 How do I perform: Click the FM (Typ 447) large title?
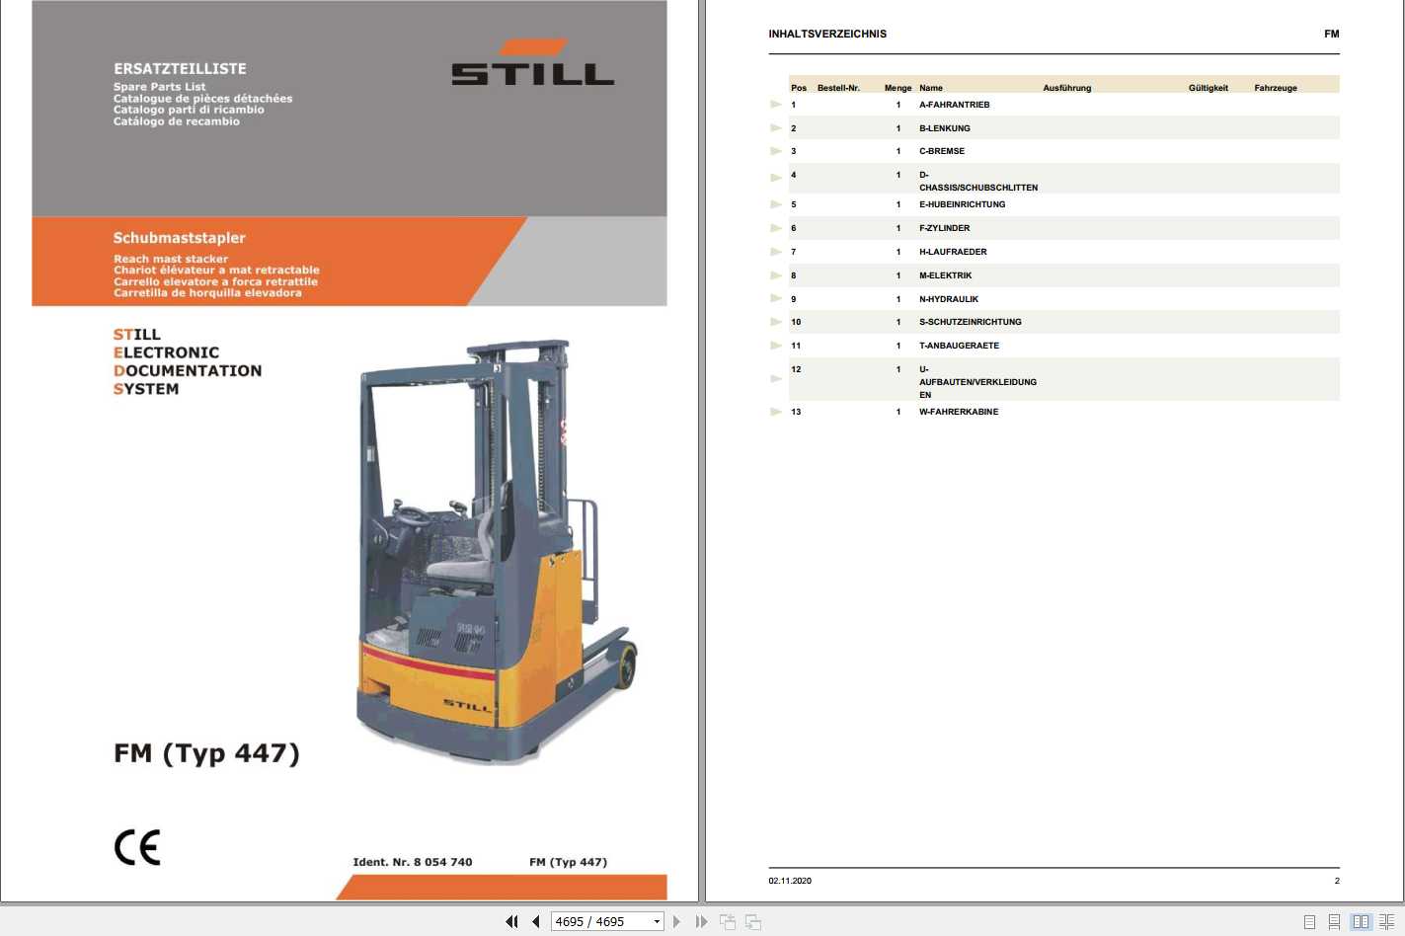[x=206, y=753]
